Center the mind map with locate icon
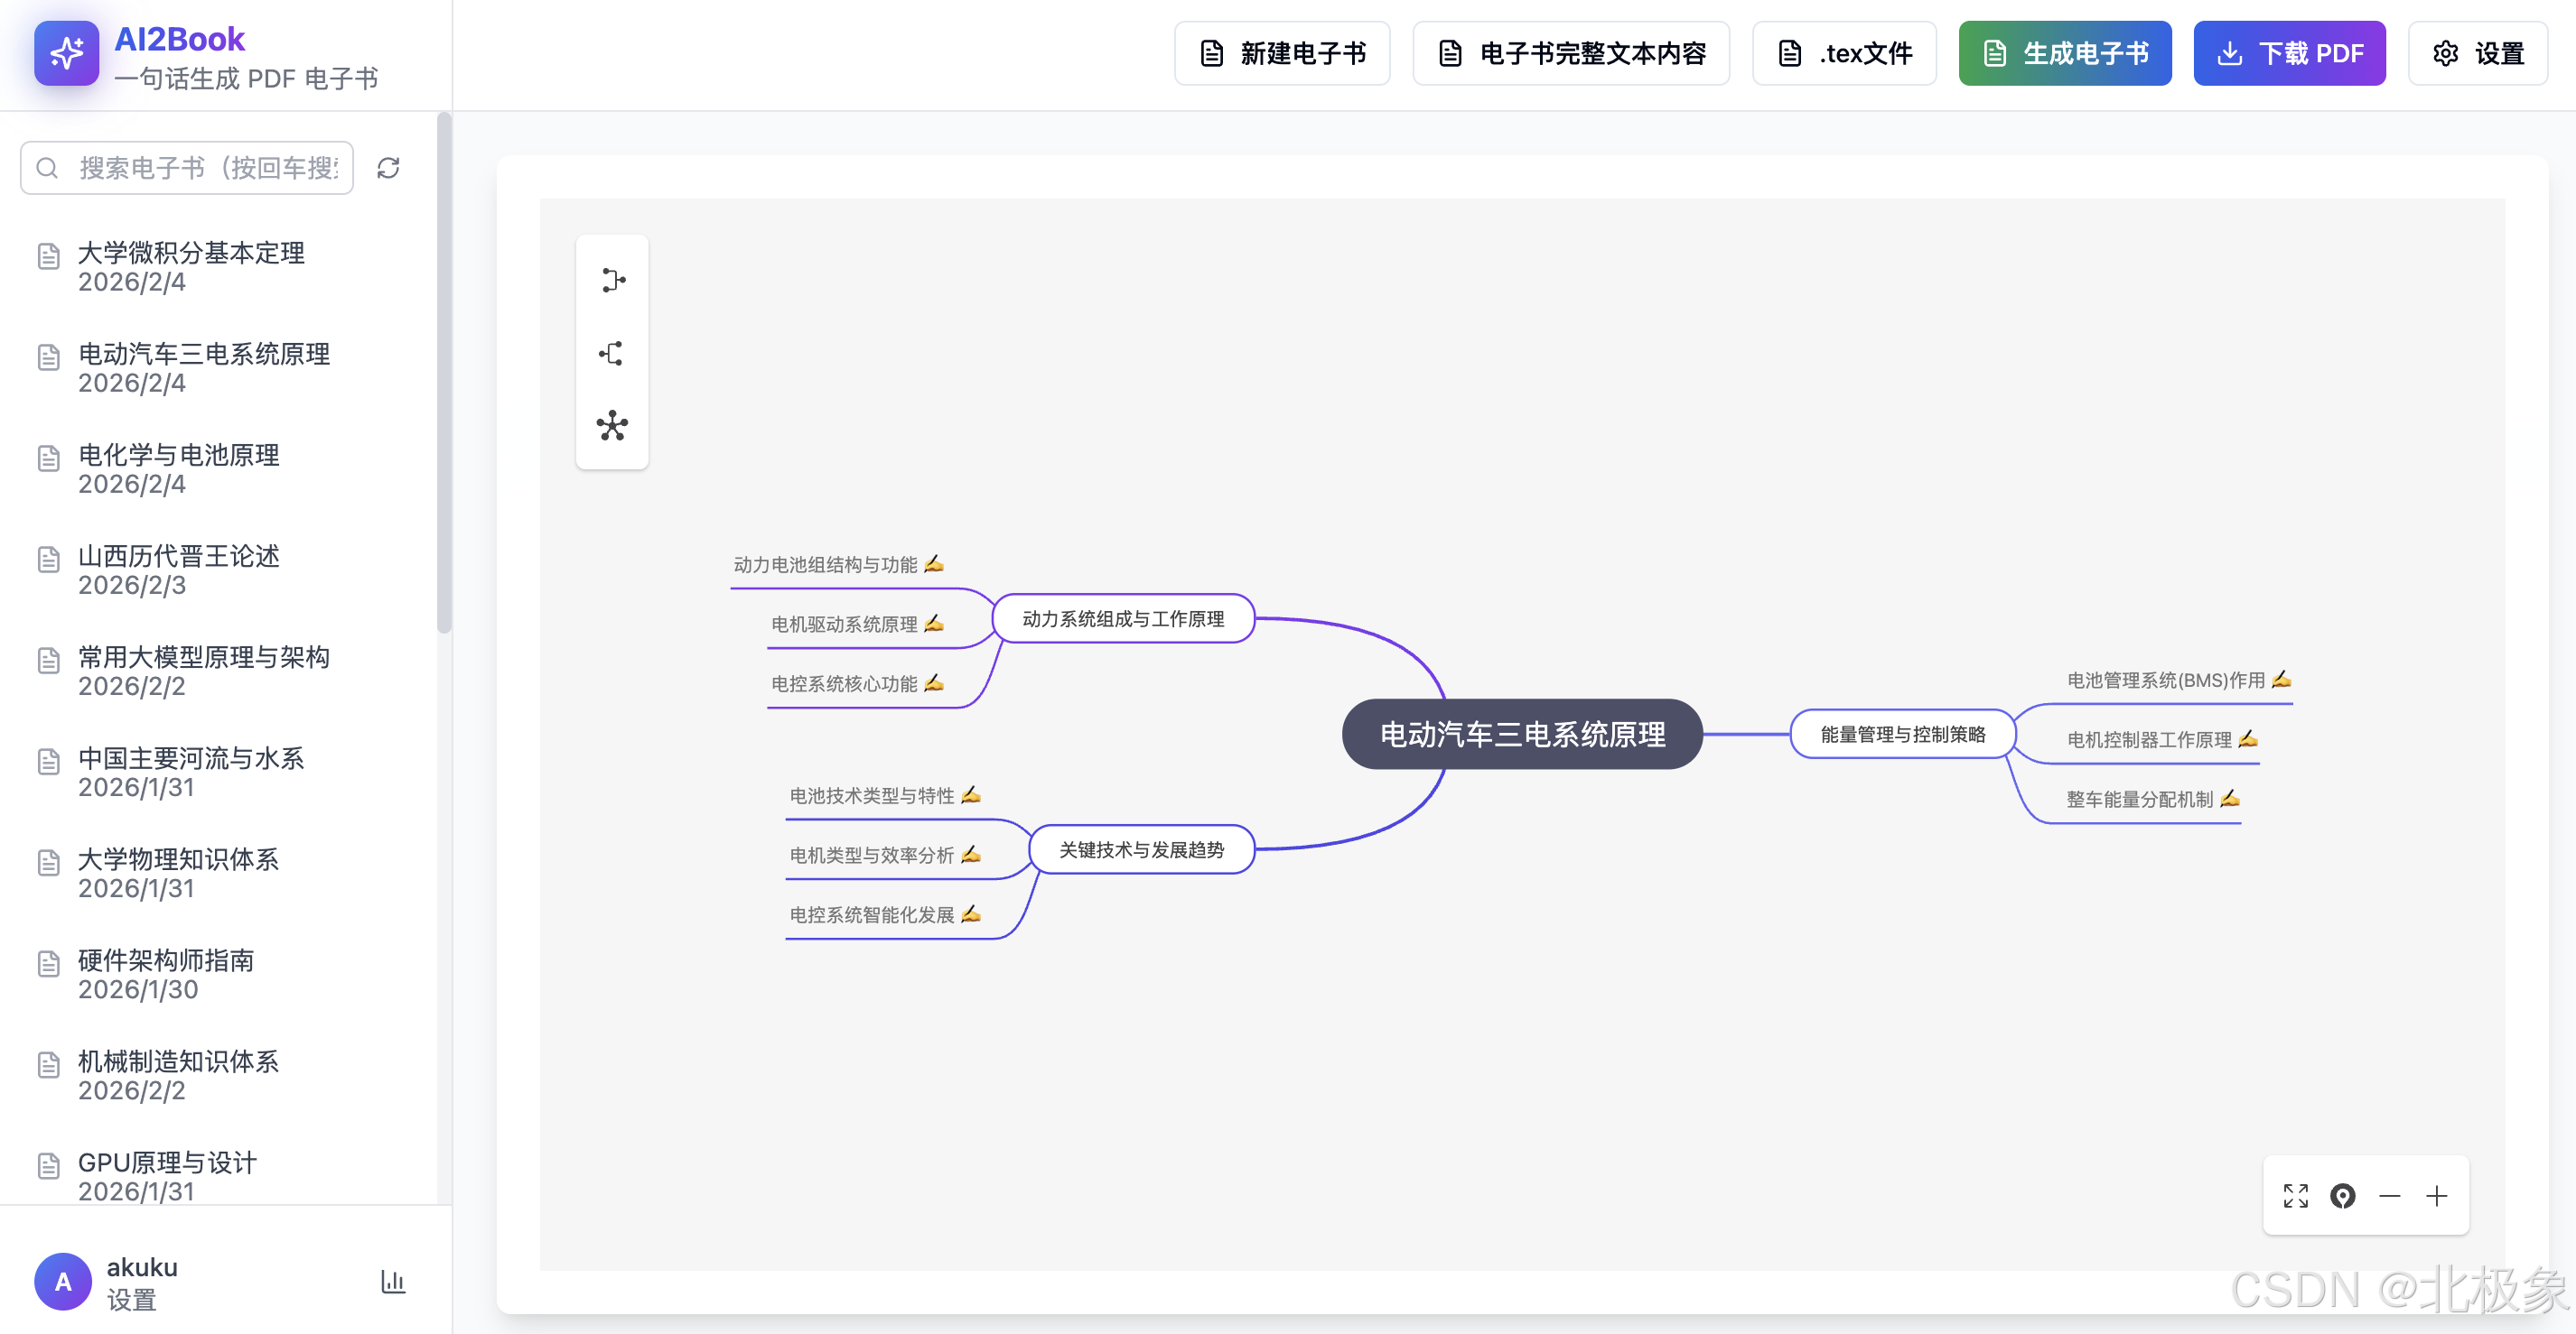 click(2343, 1195)
